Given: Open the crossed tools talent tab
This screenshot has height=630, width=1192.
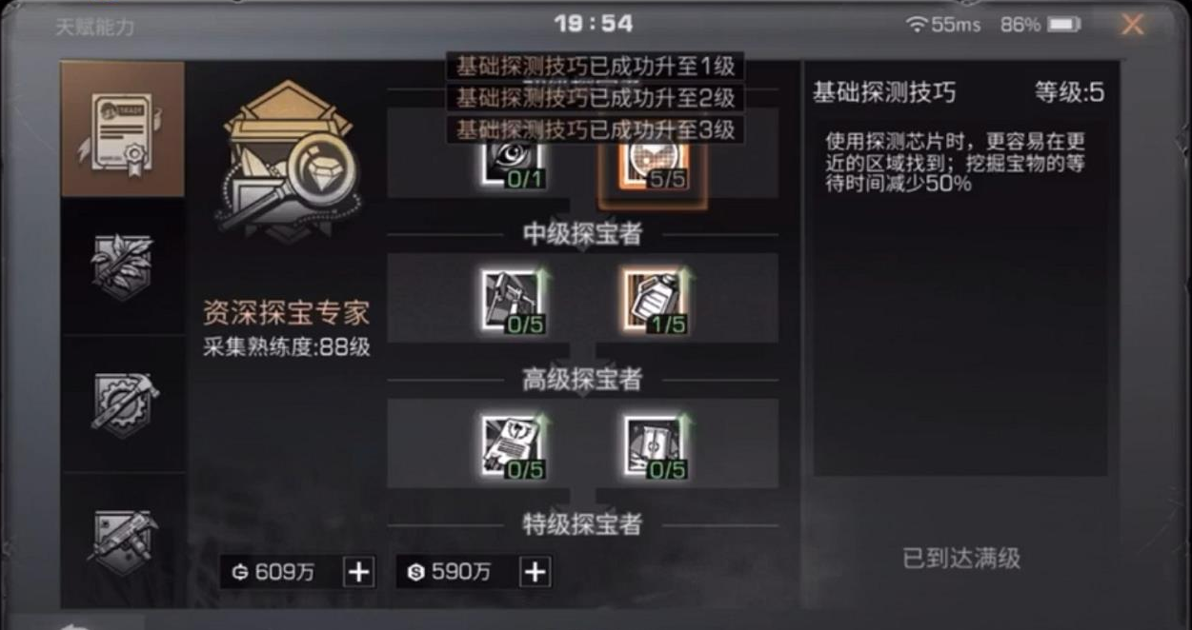Looking at the screenshot, I should click(123, 541).
